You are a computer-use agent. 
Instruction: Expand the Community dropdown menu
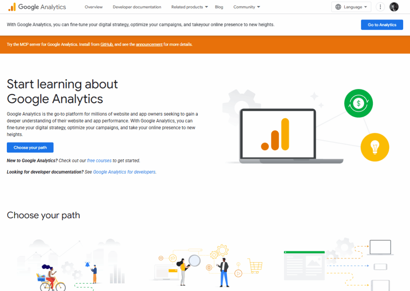tap(247, 7)
